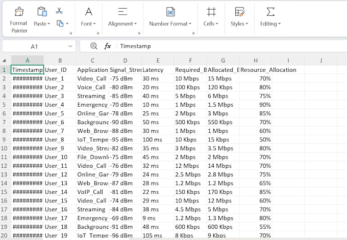
Task: Expand the Alignment dropdown
Action: 135,23
